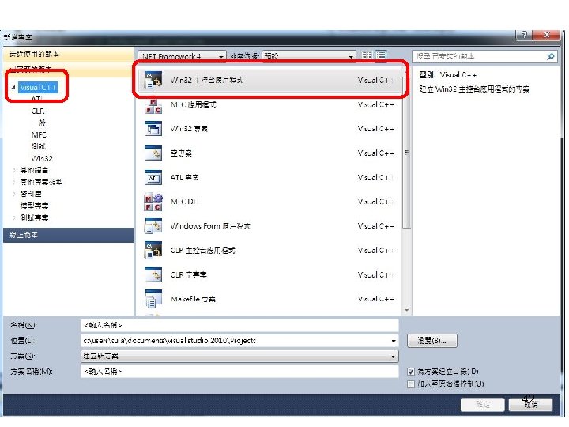Screen dimensions: 569x427
Task: Click the MFC application template icon
Action: coord(153,106)
